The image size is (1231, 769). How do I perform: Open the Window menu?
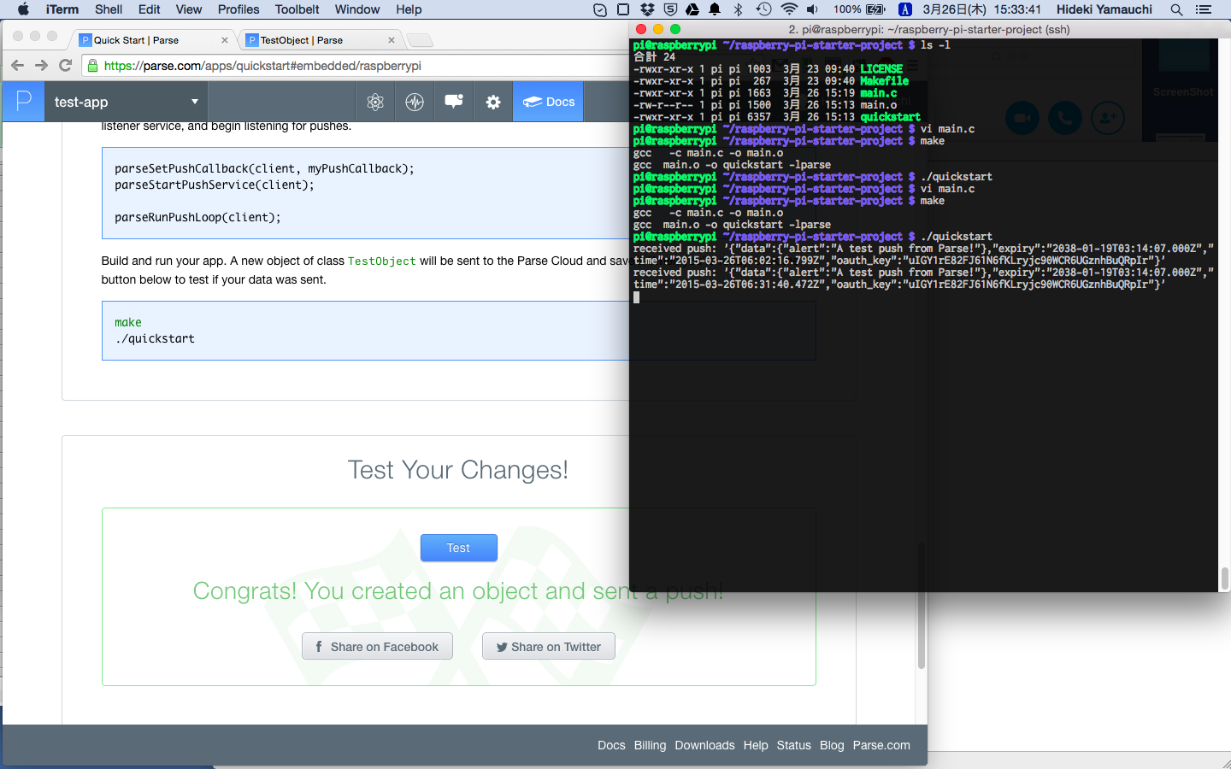pos(357,9)
